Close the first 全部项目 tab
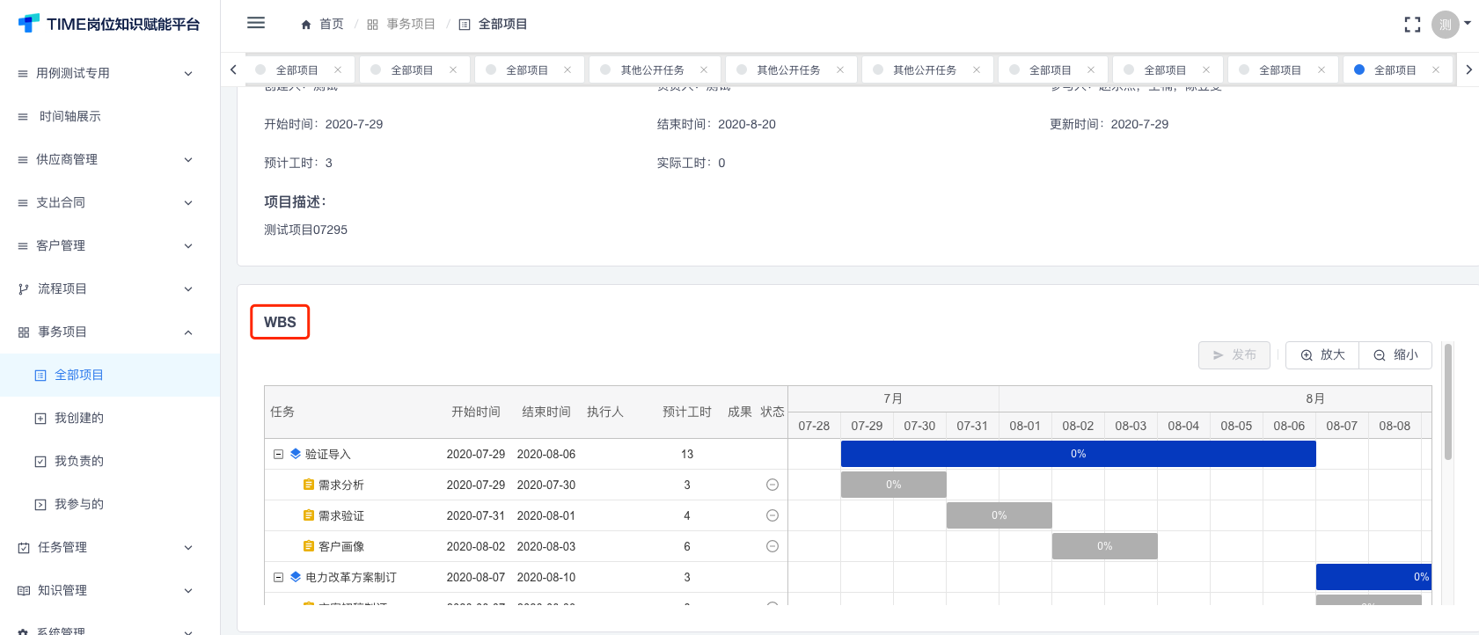 click(338, 69)
